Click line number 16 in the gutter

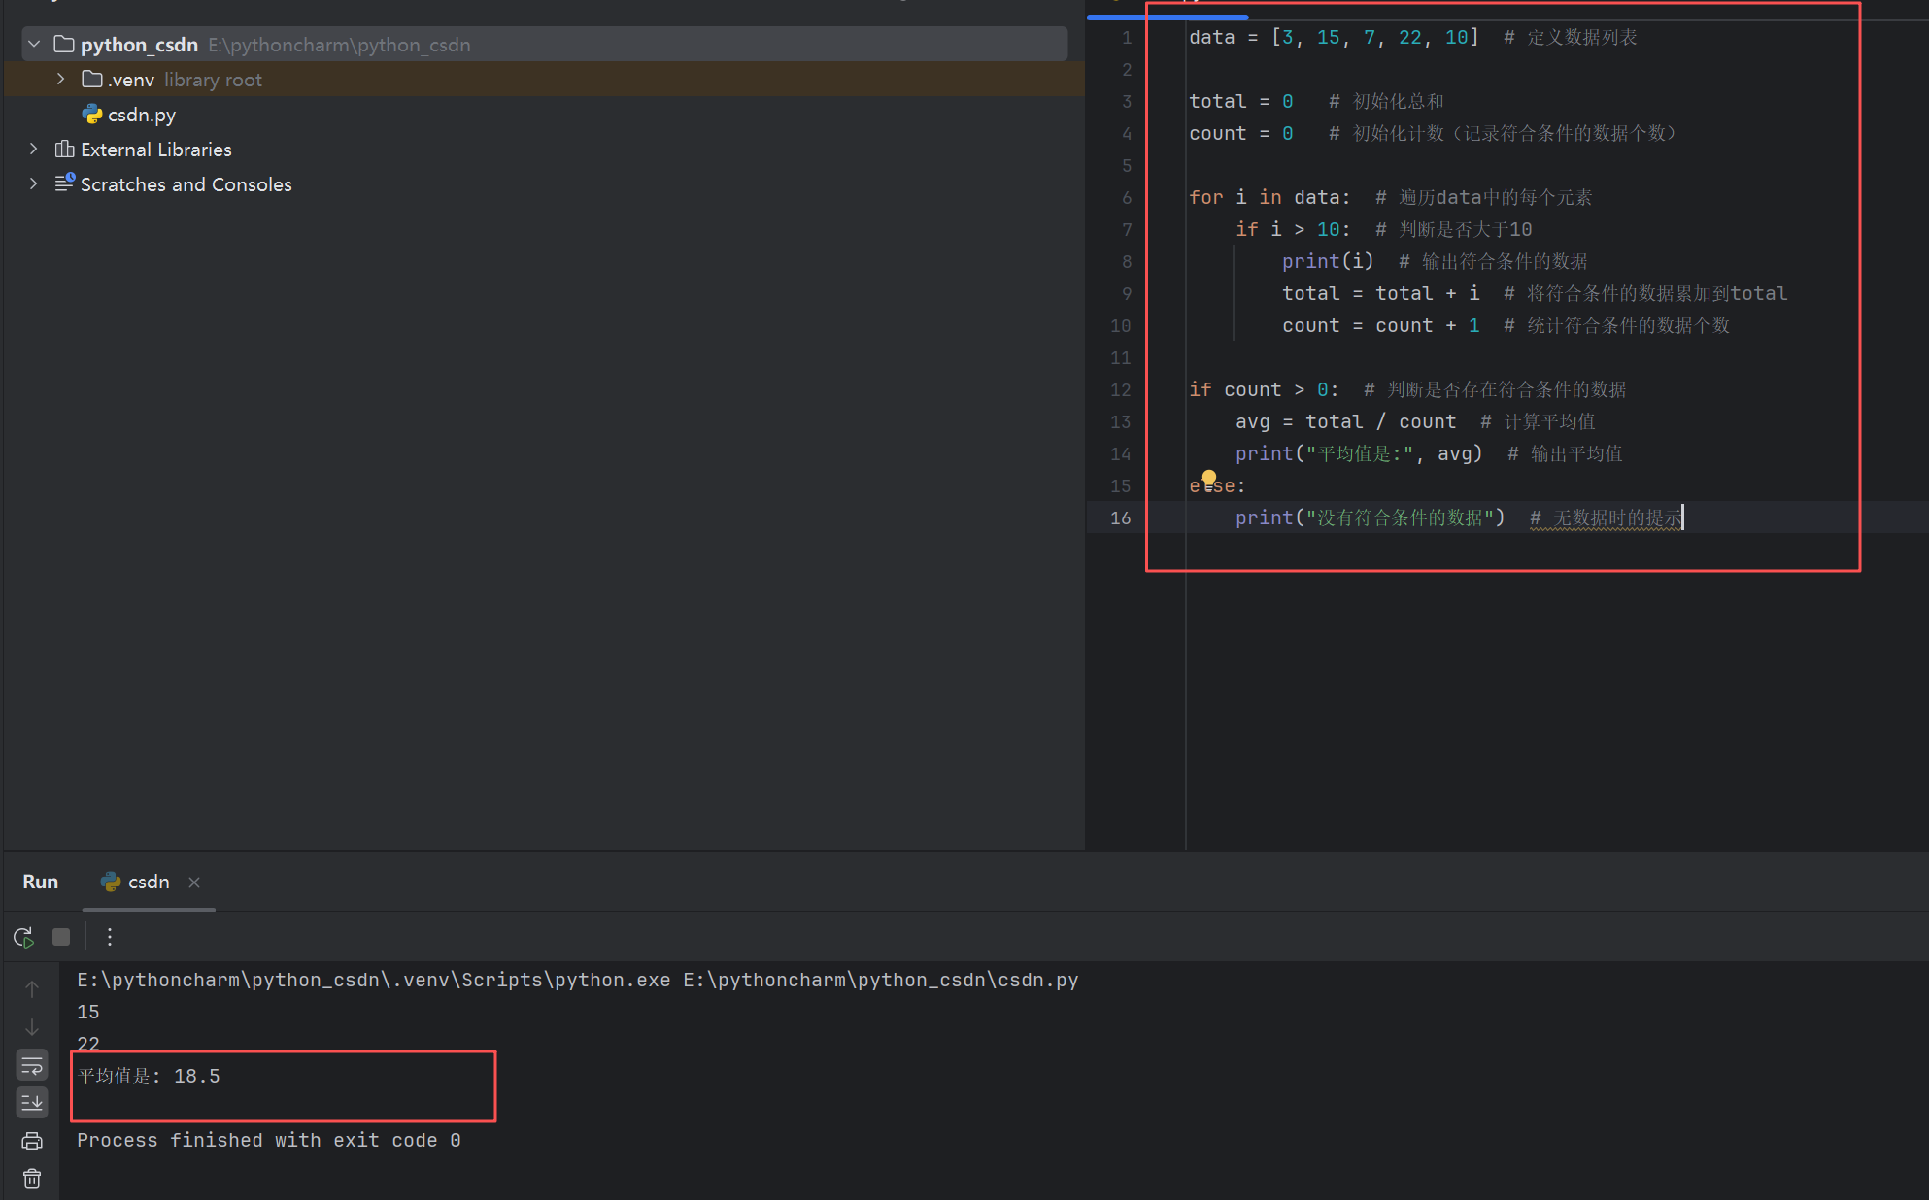pos(1120,518)
